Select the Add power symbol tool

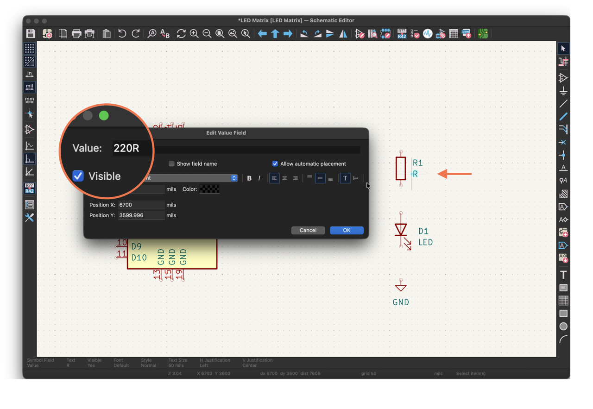click(563, 90)
